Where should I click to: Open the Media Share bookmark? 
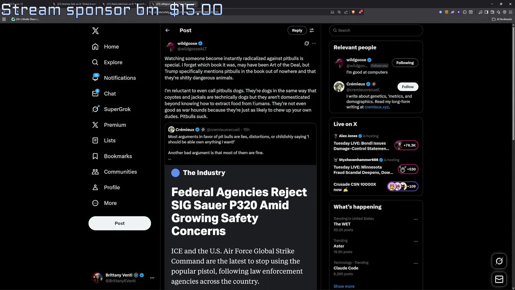25,19
